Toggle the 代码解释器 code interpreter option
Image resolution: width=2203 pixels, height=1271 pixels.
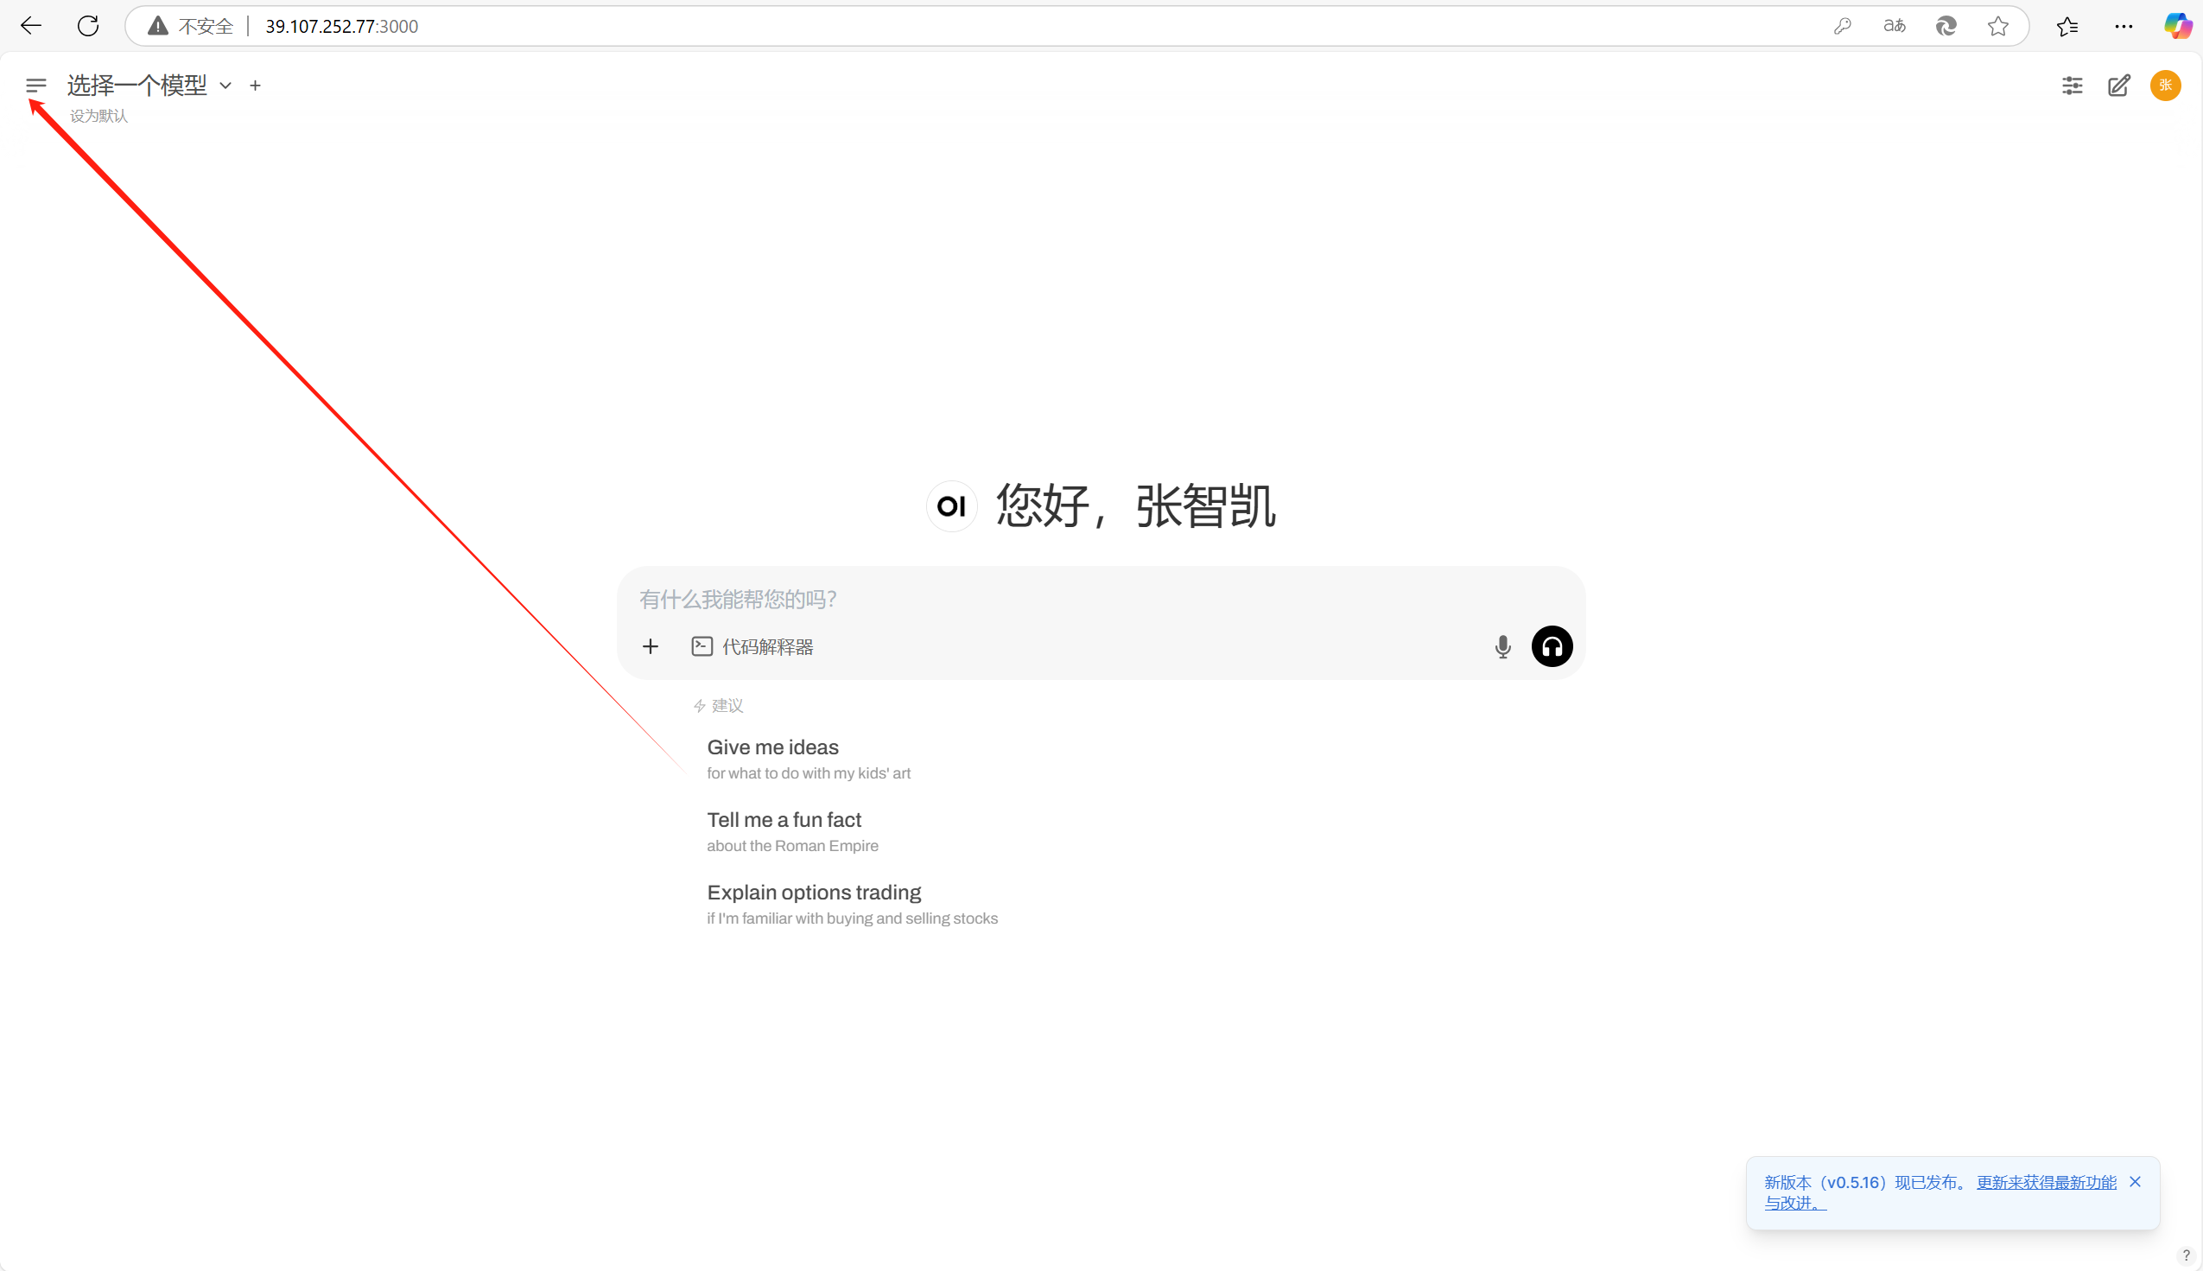tap(752, 647)
